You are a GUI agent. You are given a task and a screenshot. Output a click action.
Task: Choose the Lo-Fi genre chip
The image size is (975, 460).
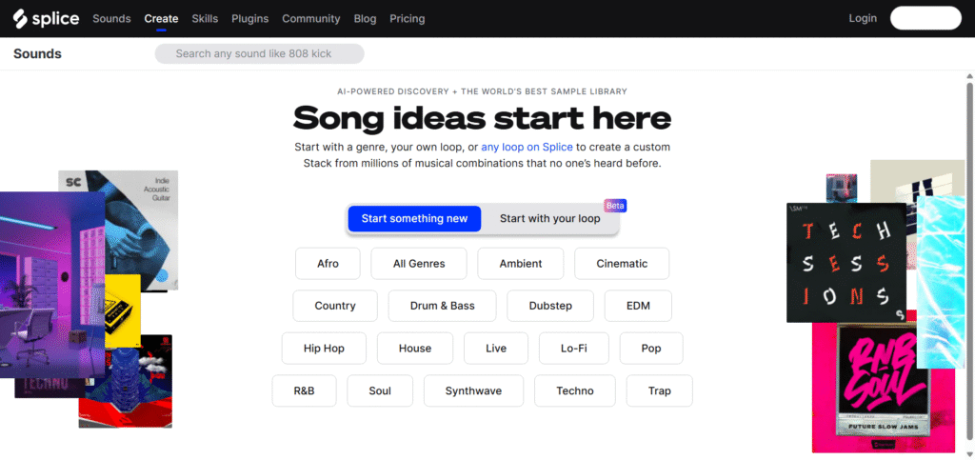coord(574,349)
